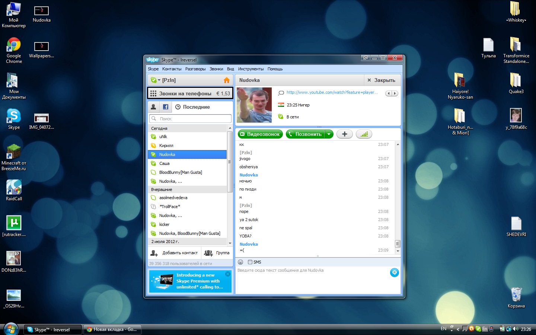Open the kicker contact
The width and height of the screenshot is (536, 335).
(x=187, y=224)
